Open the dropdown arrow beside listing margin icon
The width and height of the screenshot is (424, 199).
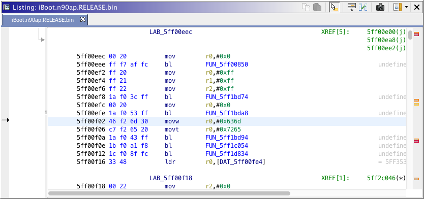pyautogui.click(x=406, y=7)
